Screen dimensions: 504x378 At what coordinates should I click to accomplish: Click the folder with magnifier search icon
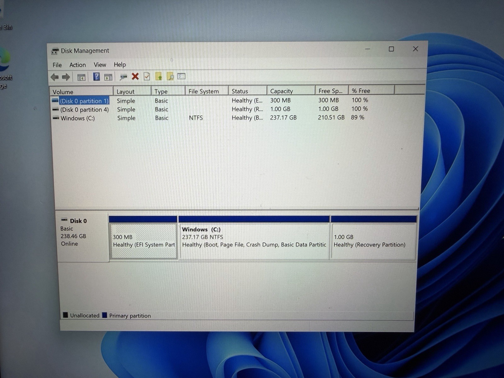click(170, 76)
